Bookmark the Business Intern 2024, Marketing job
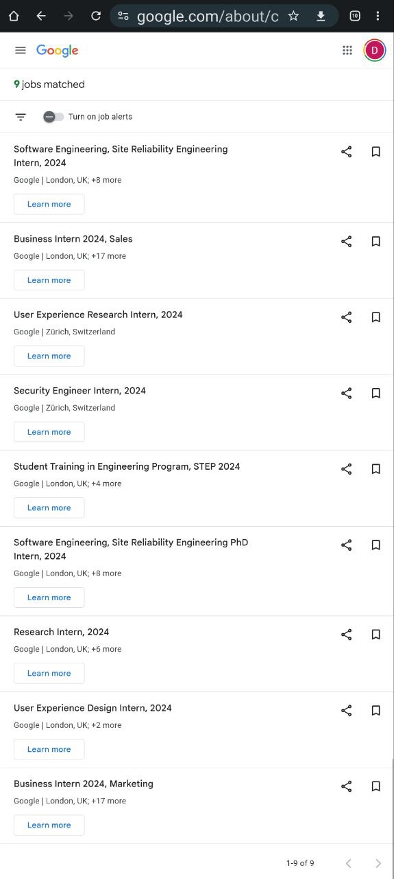This screenshot has width=394, height=879. (x=376, y=786)
